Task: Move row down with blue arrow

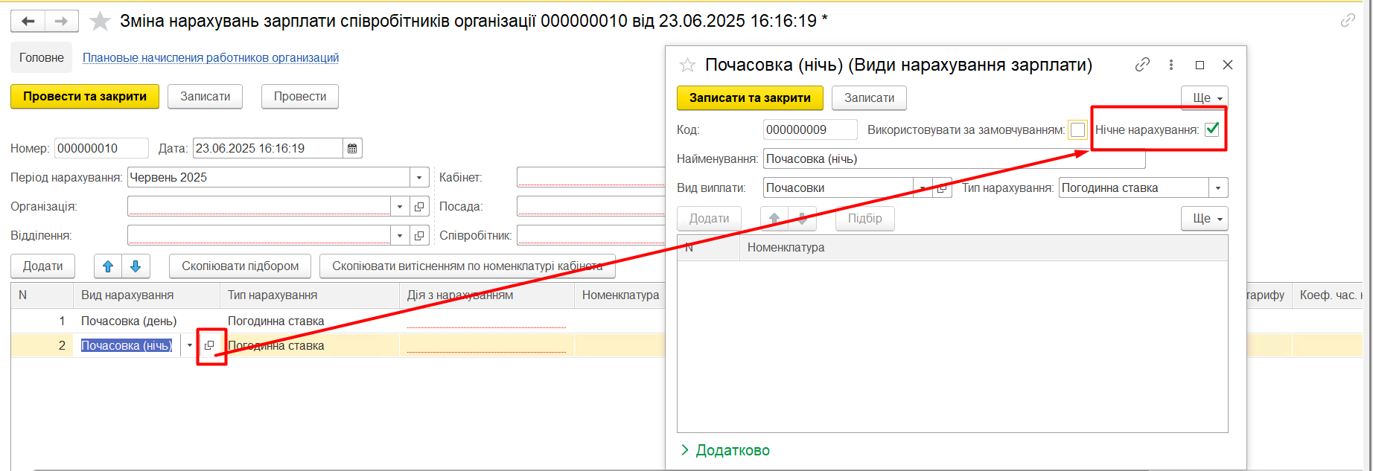Action: pos(136,266)
